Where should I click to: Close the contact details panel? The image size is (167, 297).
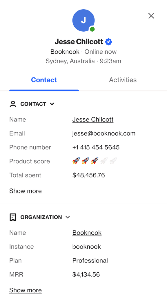pyautogui.click(x=151, y=16)
